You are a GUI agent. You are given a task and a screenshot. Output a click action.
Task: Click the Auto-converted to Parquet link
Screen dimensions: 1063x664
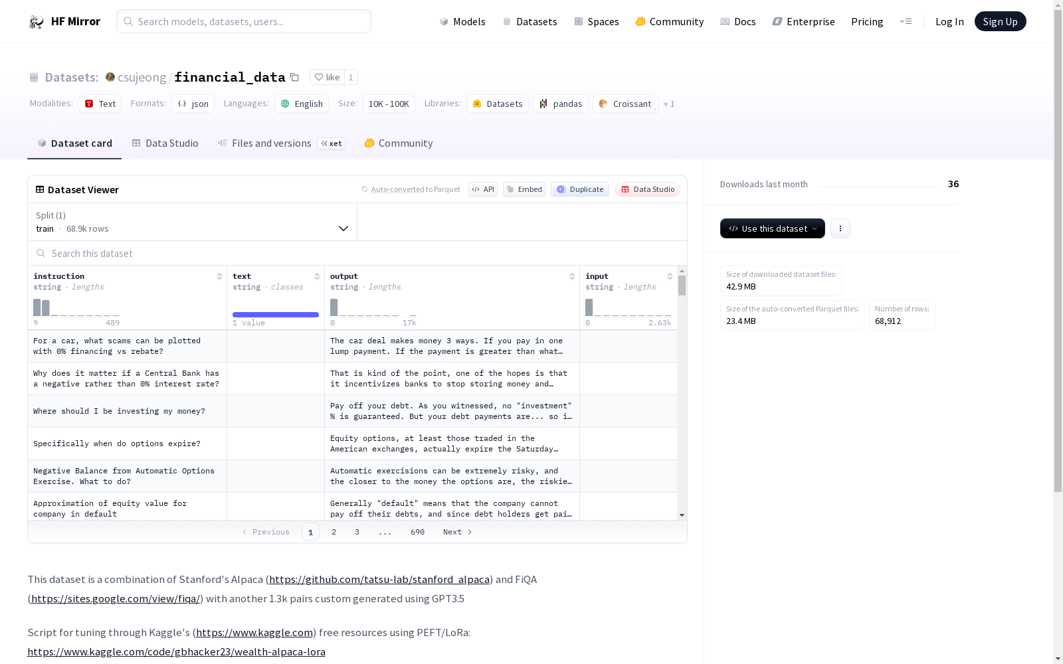coord(398,189)
